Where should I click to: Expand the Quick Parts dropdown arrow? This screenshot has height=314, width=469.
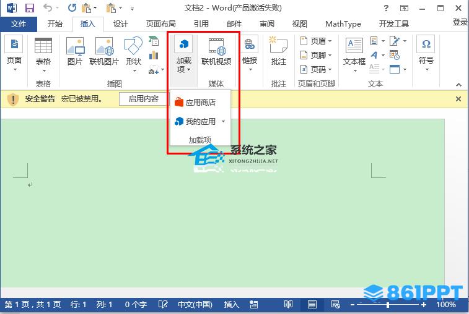pos(383,41)
